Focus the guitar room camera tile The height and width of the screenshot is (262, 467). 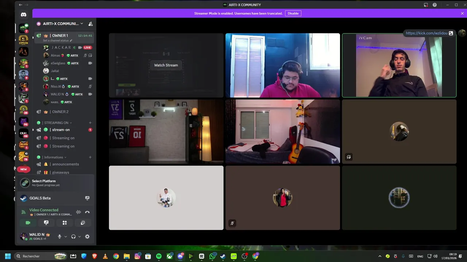[282, 132]
